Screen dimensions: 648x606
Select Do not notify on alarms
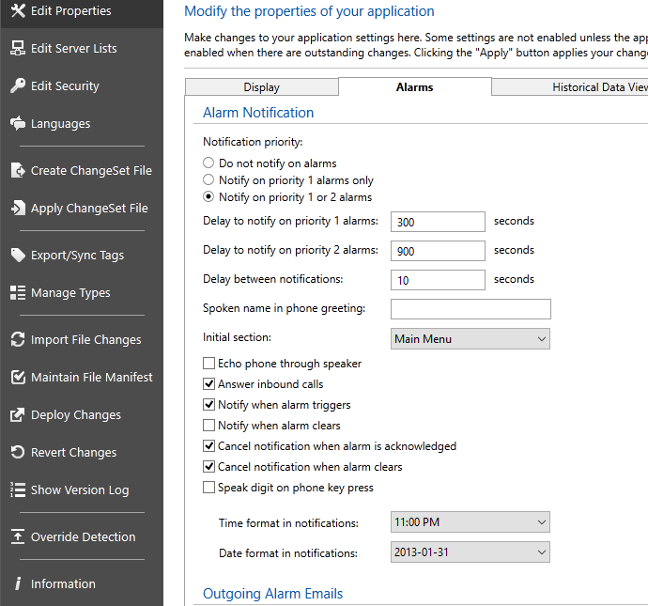(x=209, y=163)
